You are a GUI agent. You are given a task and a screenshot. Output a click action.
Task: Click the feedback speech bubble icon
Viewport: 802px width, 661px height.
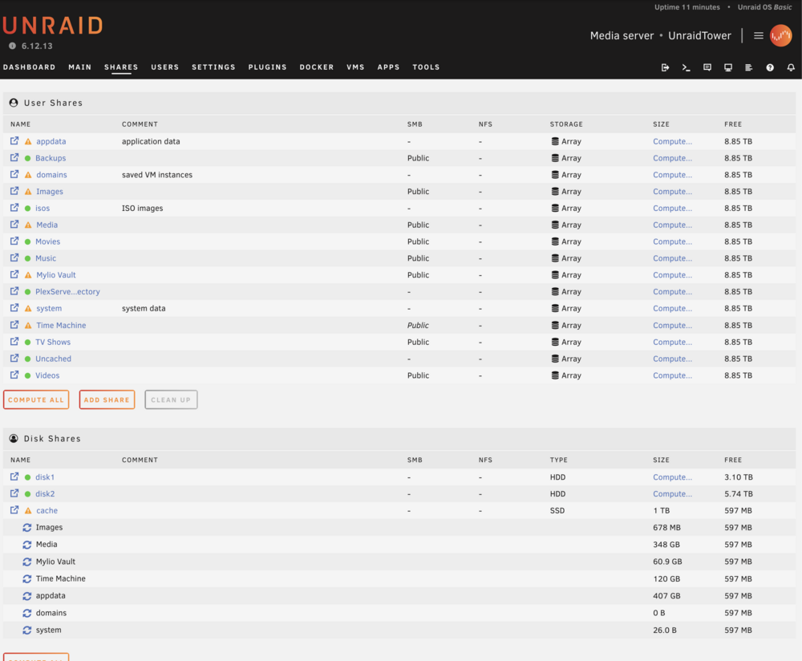[707, 67]
